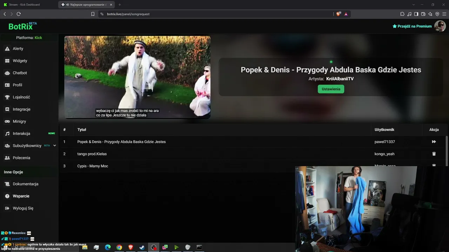The image size is (449, 252).
Task: Mute the audio-playing BotRix tab
Action: click(67, 5)
